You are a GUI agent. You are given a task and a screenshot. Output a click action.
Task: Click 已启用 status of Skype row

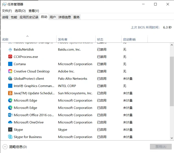[x=102, y=130]
